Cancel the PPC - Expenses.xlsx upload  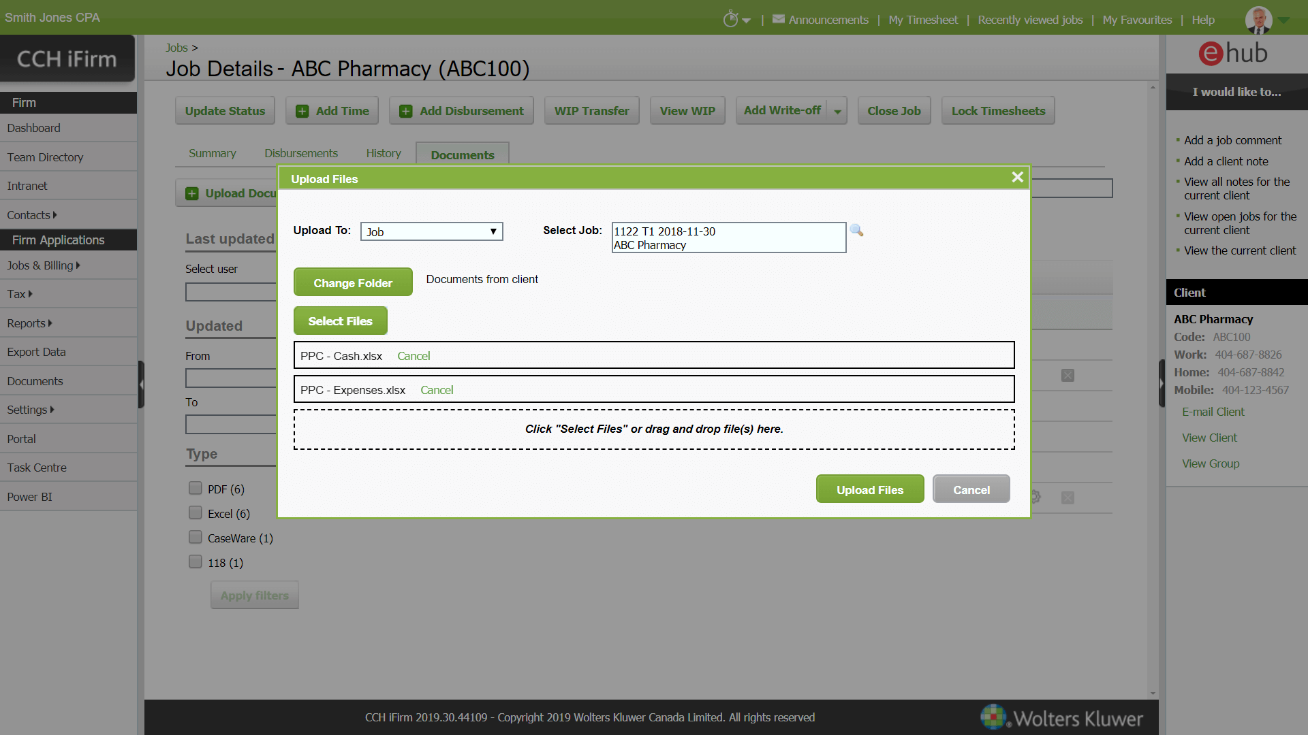coord(437,390)
